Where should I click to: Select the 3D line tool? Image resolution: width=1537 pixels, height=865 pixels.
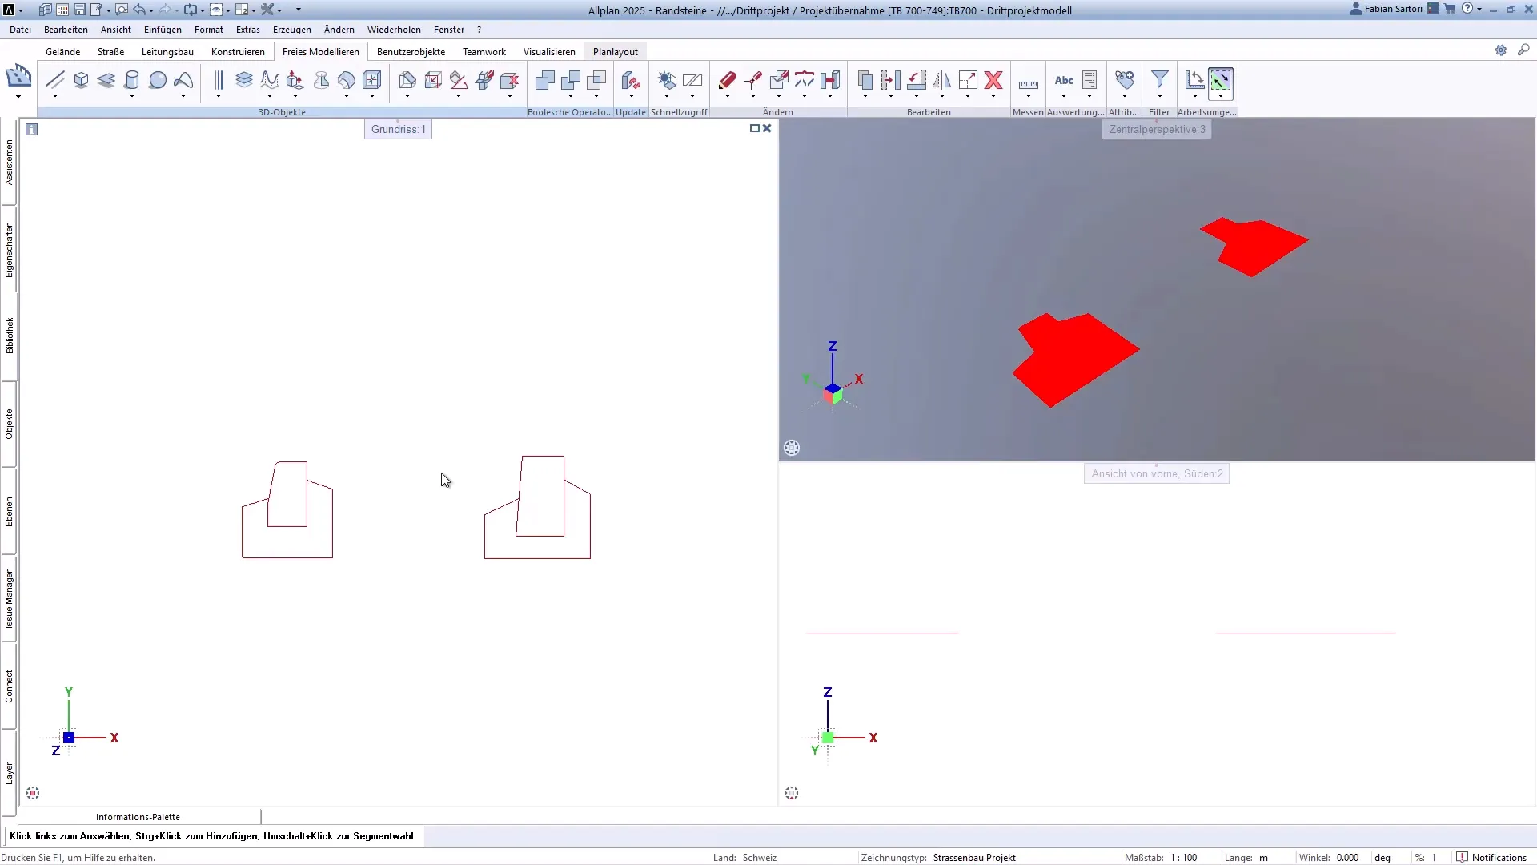55,80
